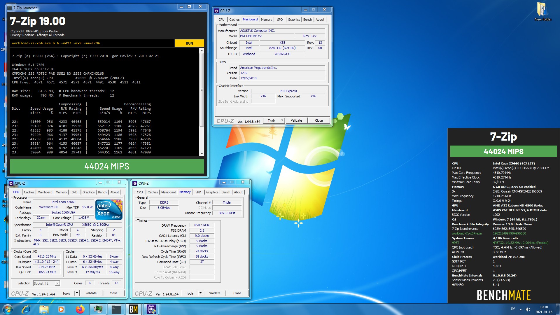Screen dimensions: 560x315
Task: Show hidden system tray icons
Action: [521, 309]
